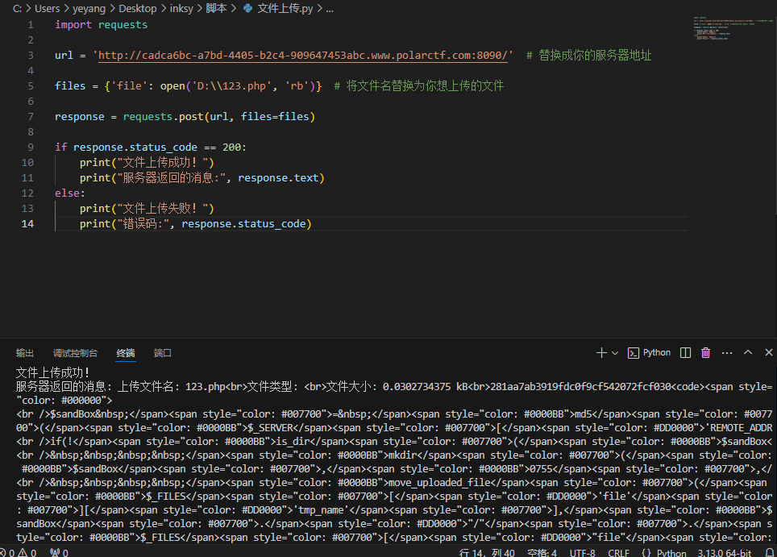Click the language braces icon in status bar
Screen dimensions: 777x557
coord(646,552)
